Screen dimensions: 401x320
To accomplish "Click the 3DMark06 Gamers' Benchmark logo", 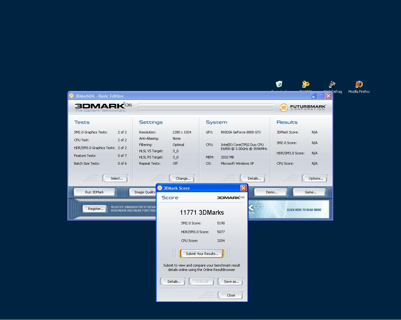I will tap(103, 107).
